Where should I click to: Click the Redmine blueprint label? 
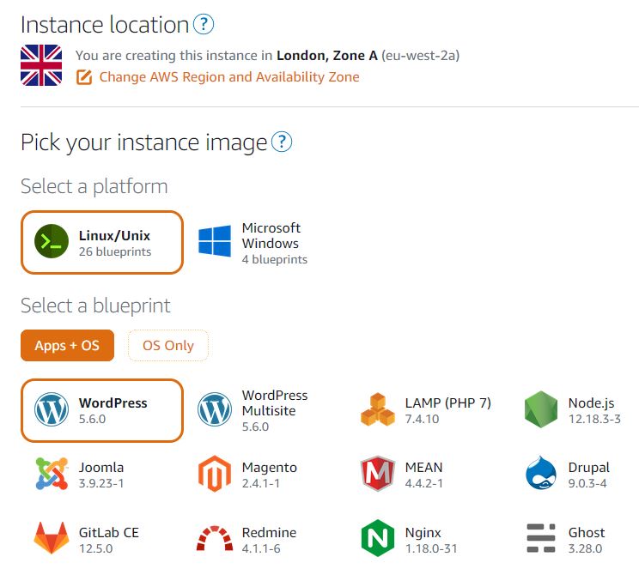point(269,533)
